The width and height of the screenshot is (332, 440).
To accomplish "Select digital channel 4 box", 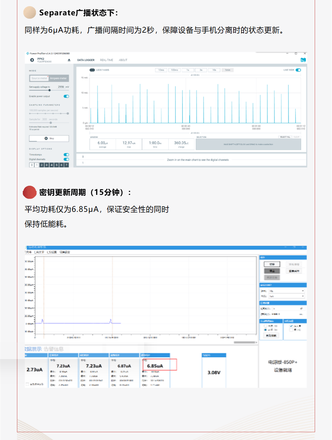I will point(52,165).
